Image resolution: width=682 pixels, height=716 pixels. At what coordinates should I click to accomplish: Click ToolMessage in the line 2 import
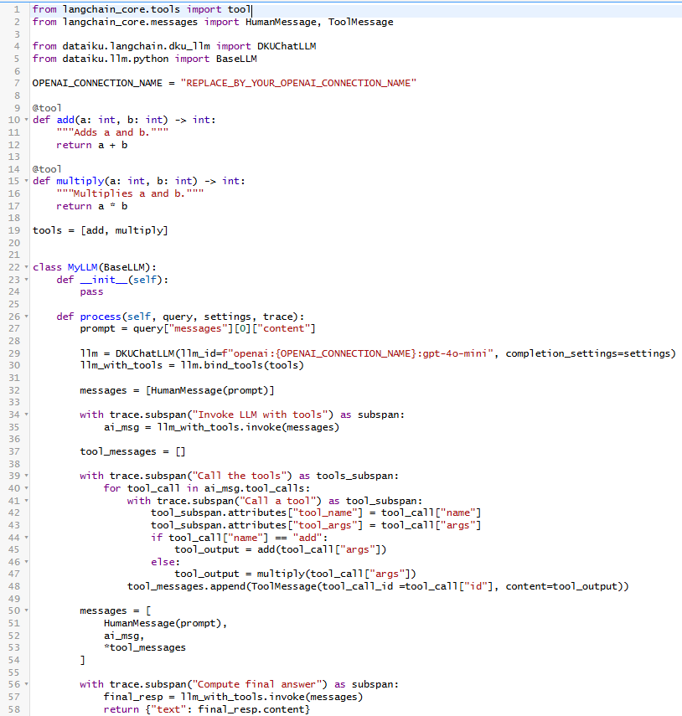(360, 22)
